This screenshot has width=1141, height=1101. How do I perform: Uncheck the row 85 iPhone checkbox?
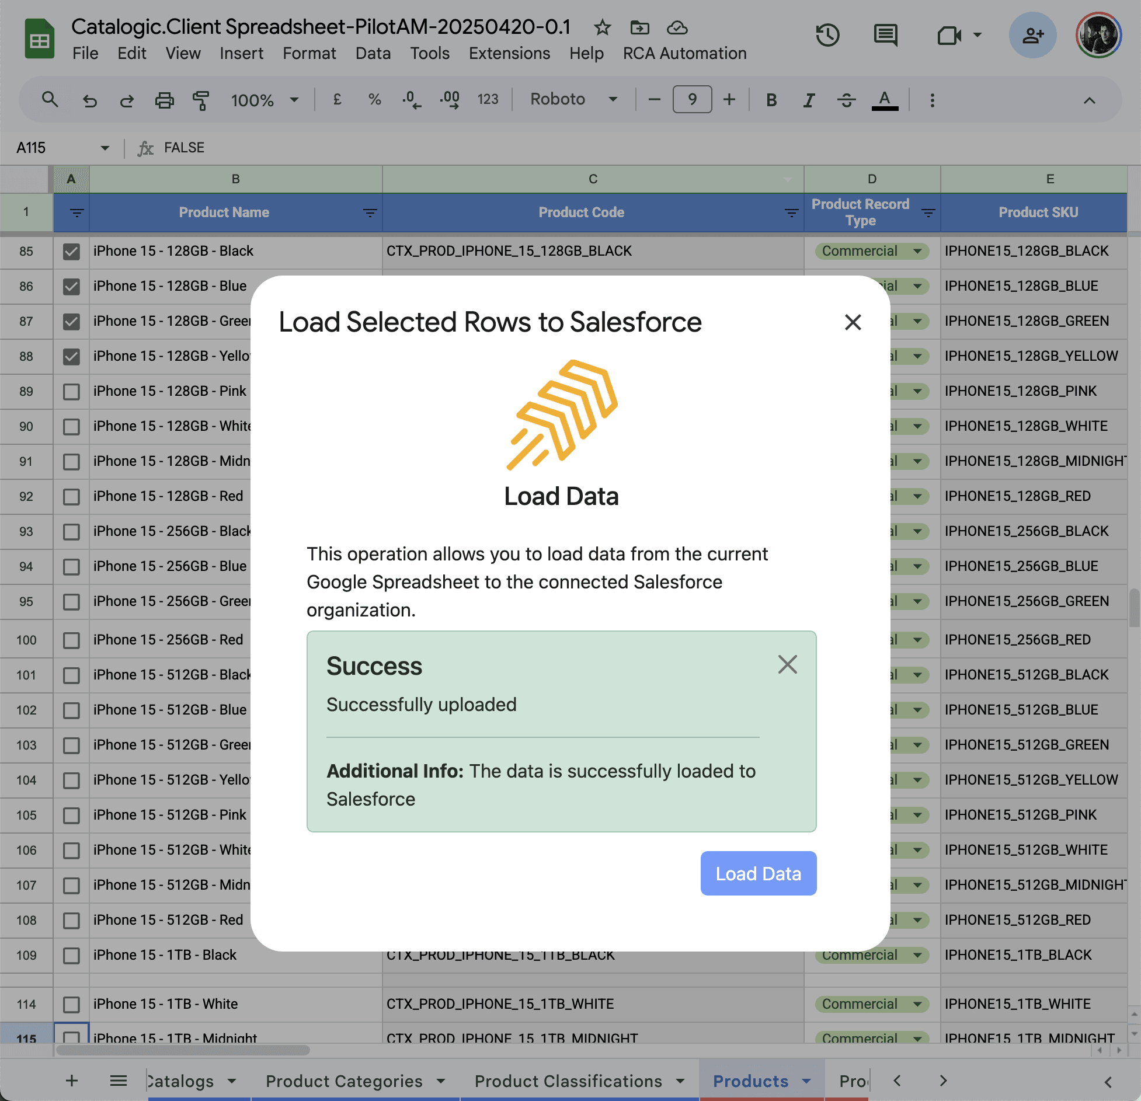point(71,252)
